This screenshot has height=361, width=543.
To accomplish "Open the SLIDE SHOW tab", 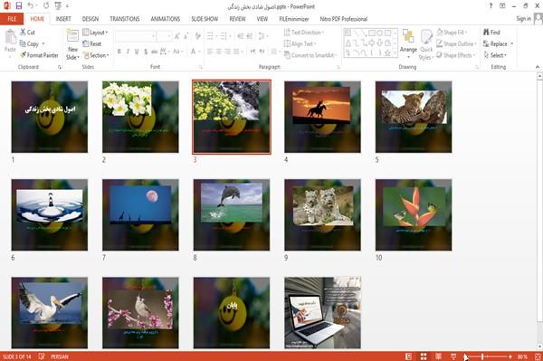I will [205, 19].
